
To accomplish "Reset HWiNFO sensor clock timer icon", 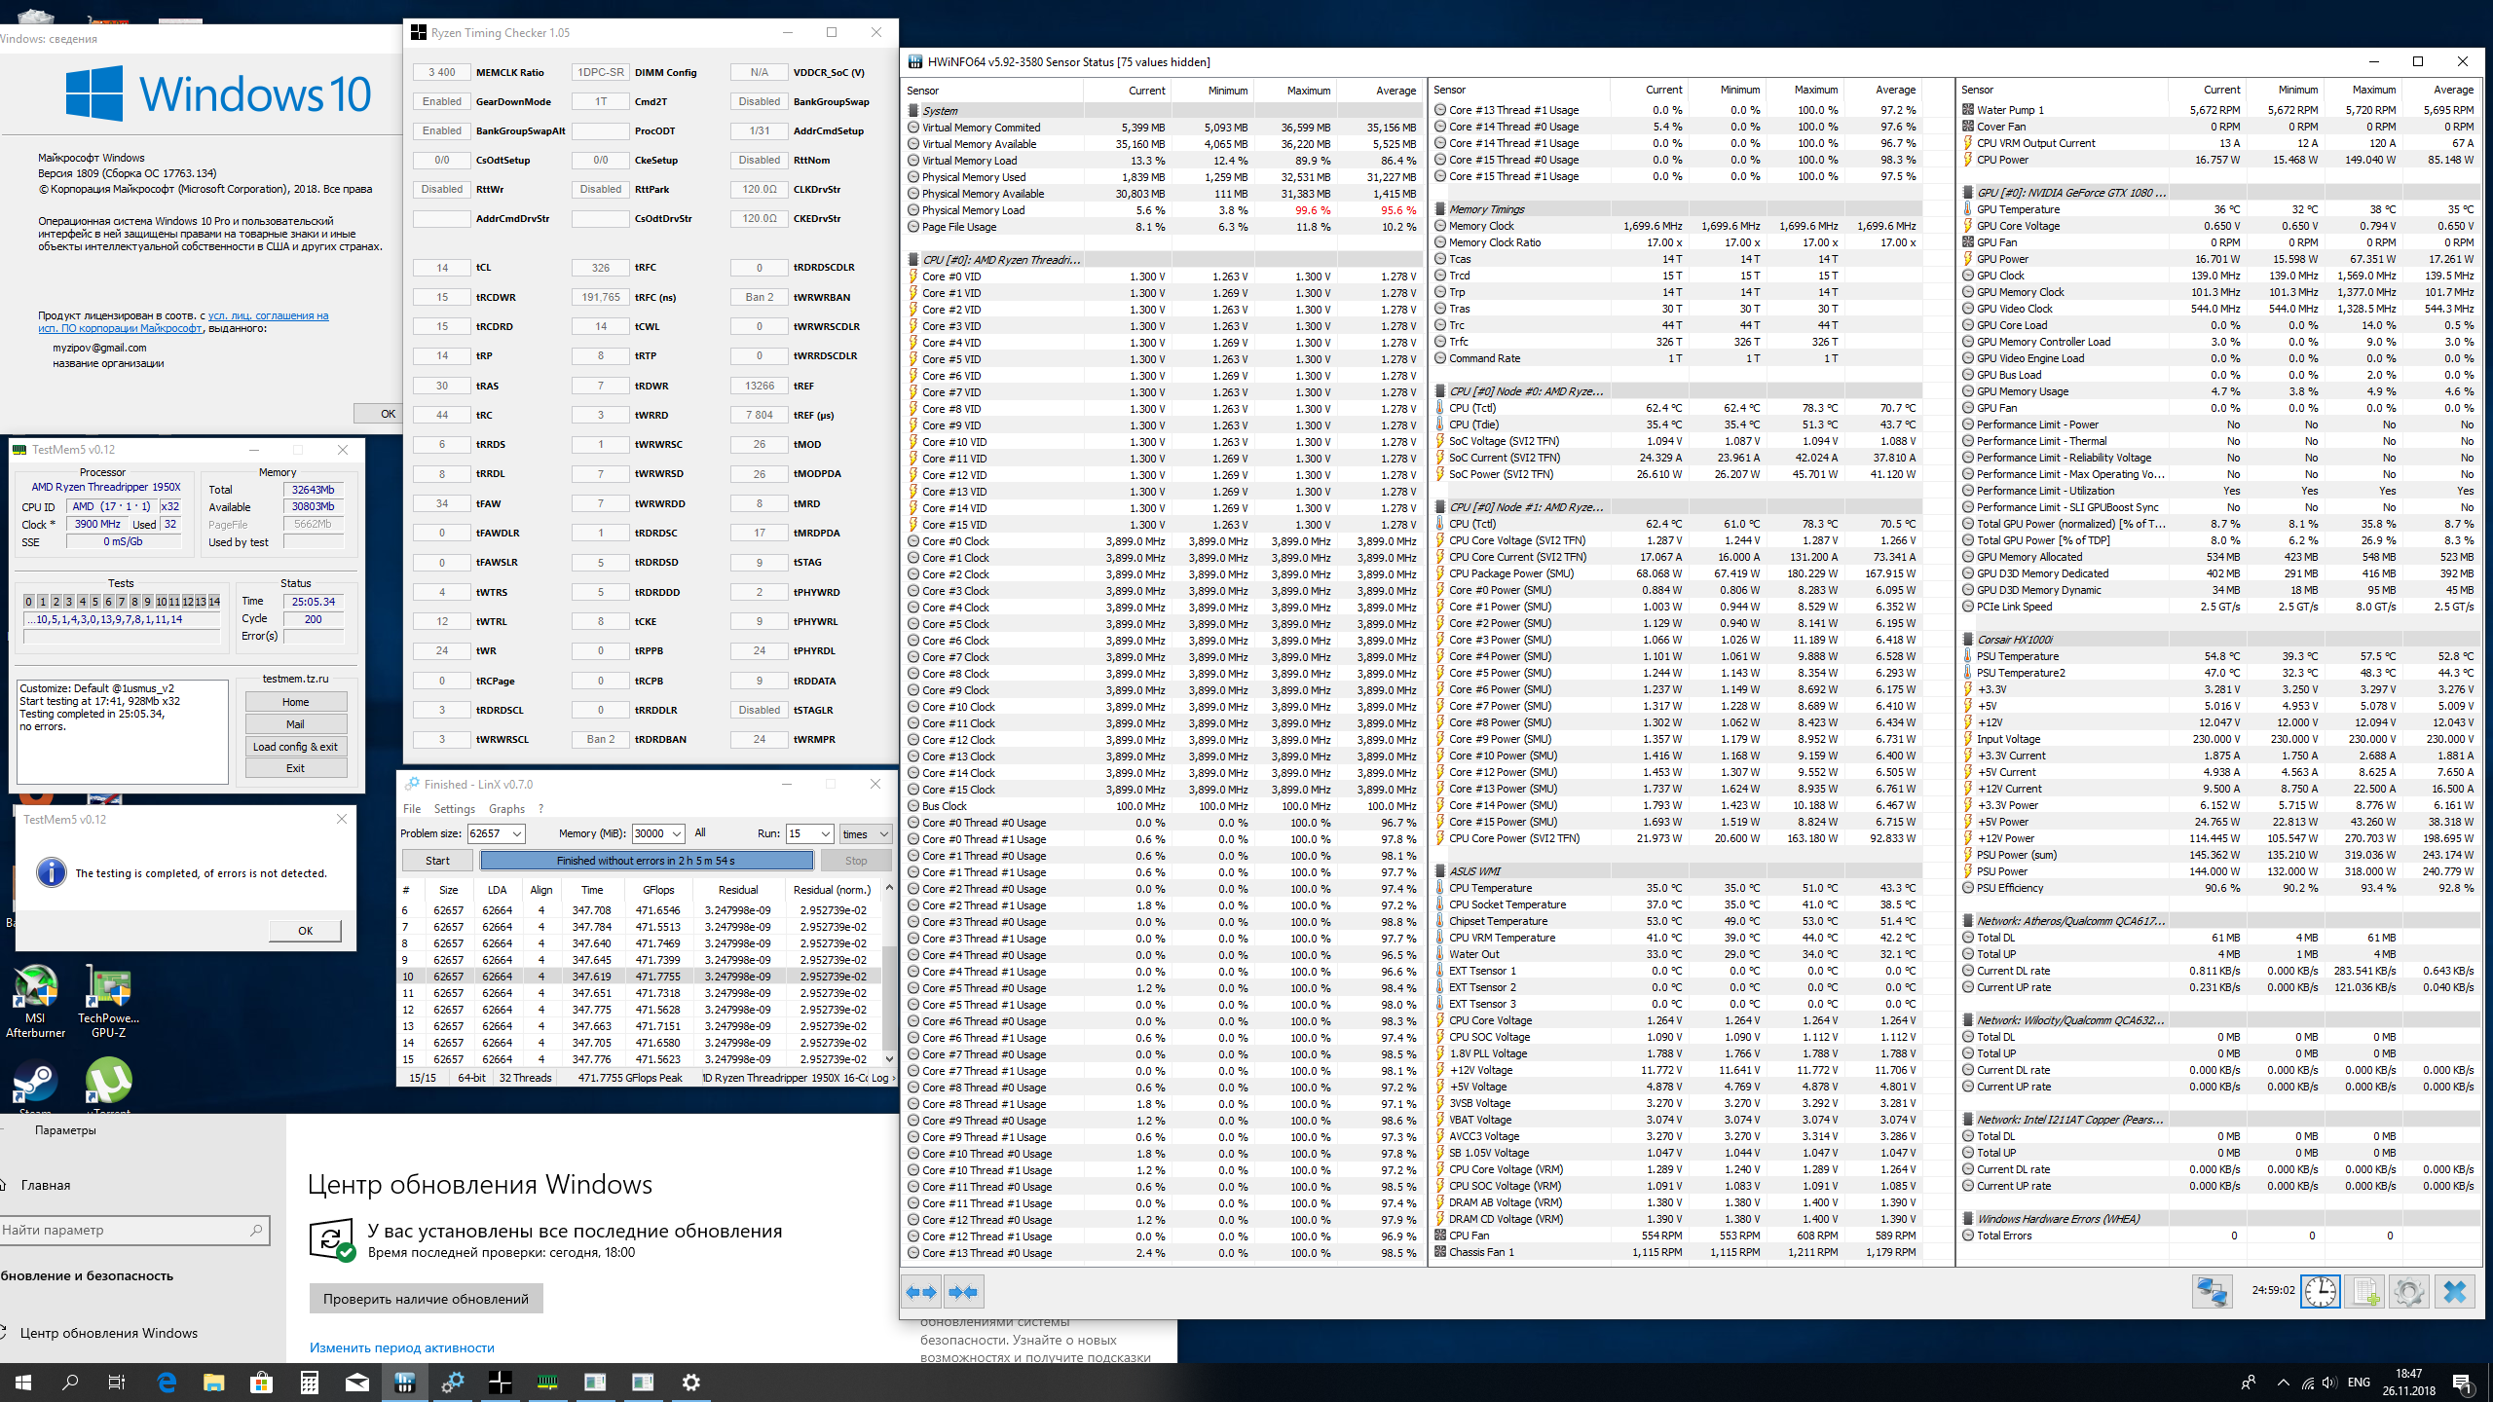I will point(2321,1292).
